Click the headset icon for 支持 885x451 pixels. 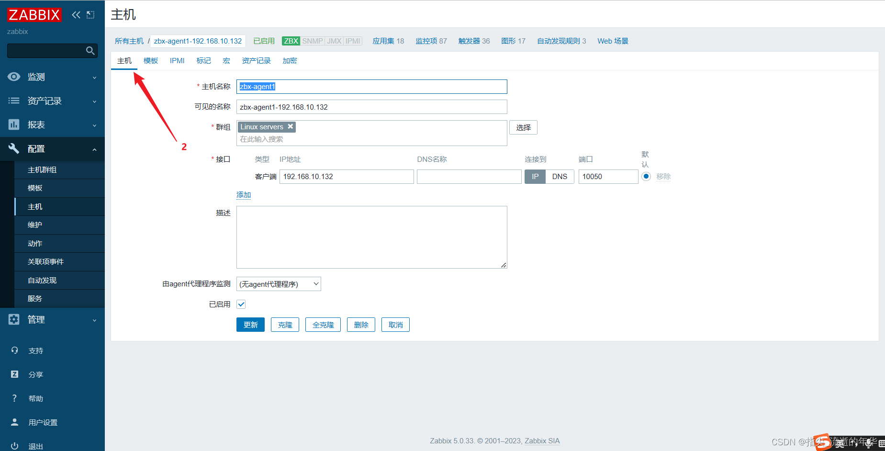15,350
